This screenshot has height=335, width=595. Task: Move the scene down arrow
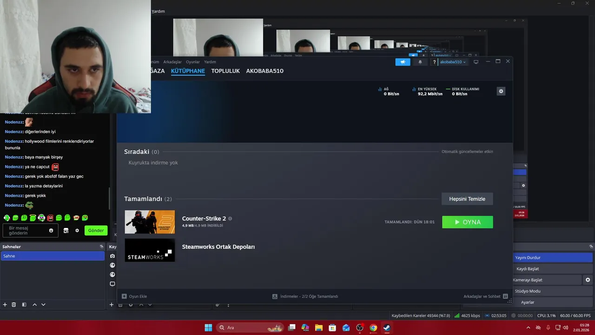click(43, 305)
